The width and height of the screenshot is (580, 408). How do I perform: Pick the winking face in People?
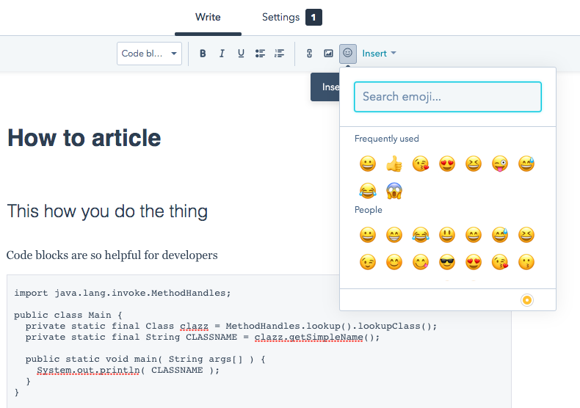(x=368, y=262)
